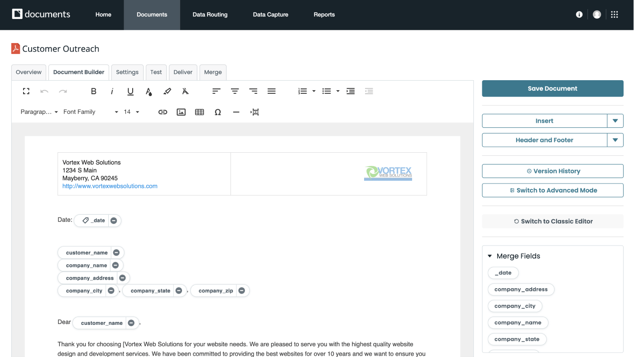
Task: Collapse the Merge Fields section
Action: pyautogui.click(x=490, y=256)
